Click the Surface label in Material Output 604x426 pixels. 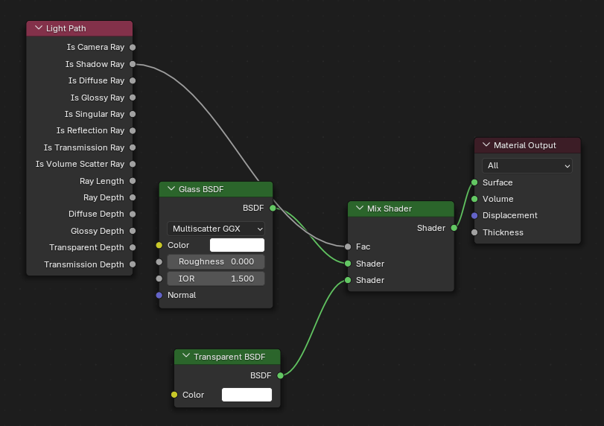point(497,182)
